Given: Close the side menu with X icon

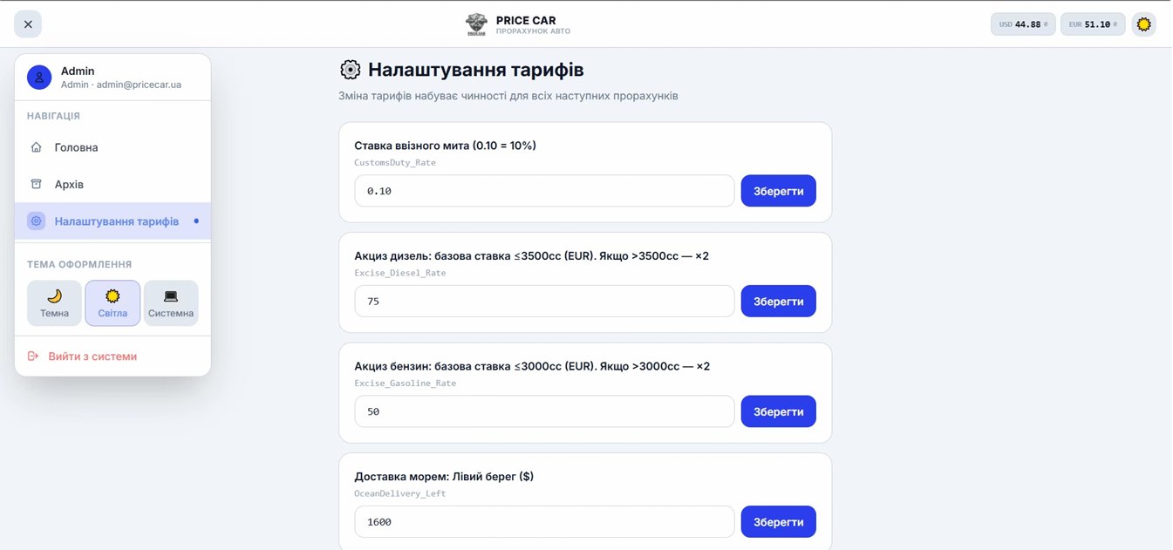Looking at the screenshot, I should (28, 24).
